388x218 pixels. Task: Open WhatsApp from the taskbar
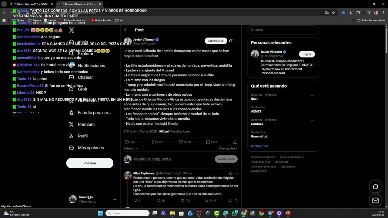point(235,213)
